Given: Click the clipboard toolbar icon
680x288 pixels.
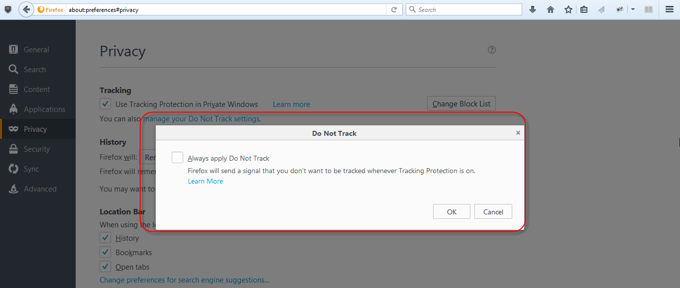Looking at the screenshot, I should [x=583, y=9].
